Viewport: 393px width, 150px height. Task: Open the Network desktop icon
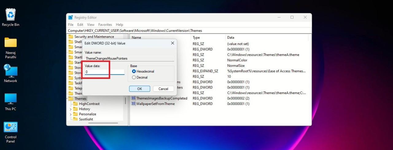(11, 71)
